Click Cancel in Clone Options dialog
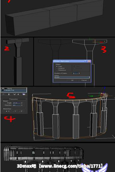This screenshot has width=115, height=172. coord(84,80)
